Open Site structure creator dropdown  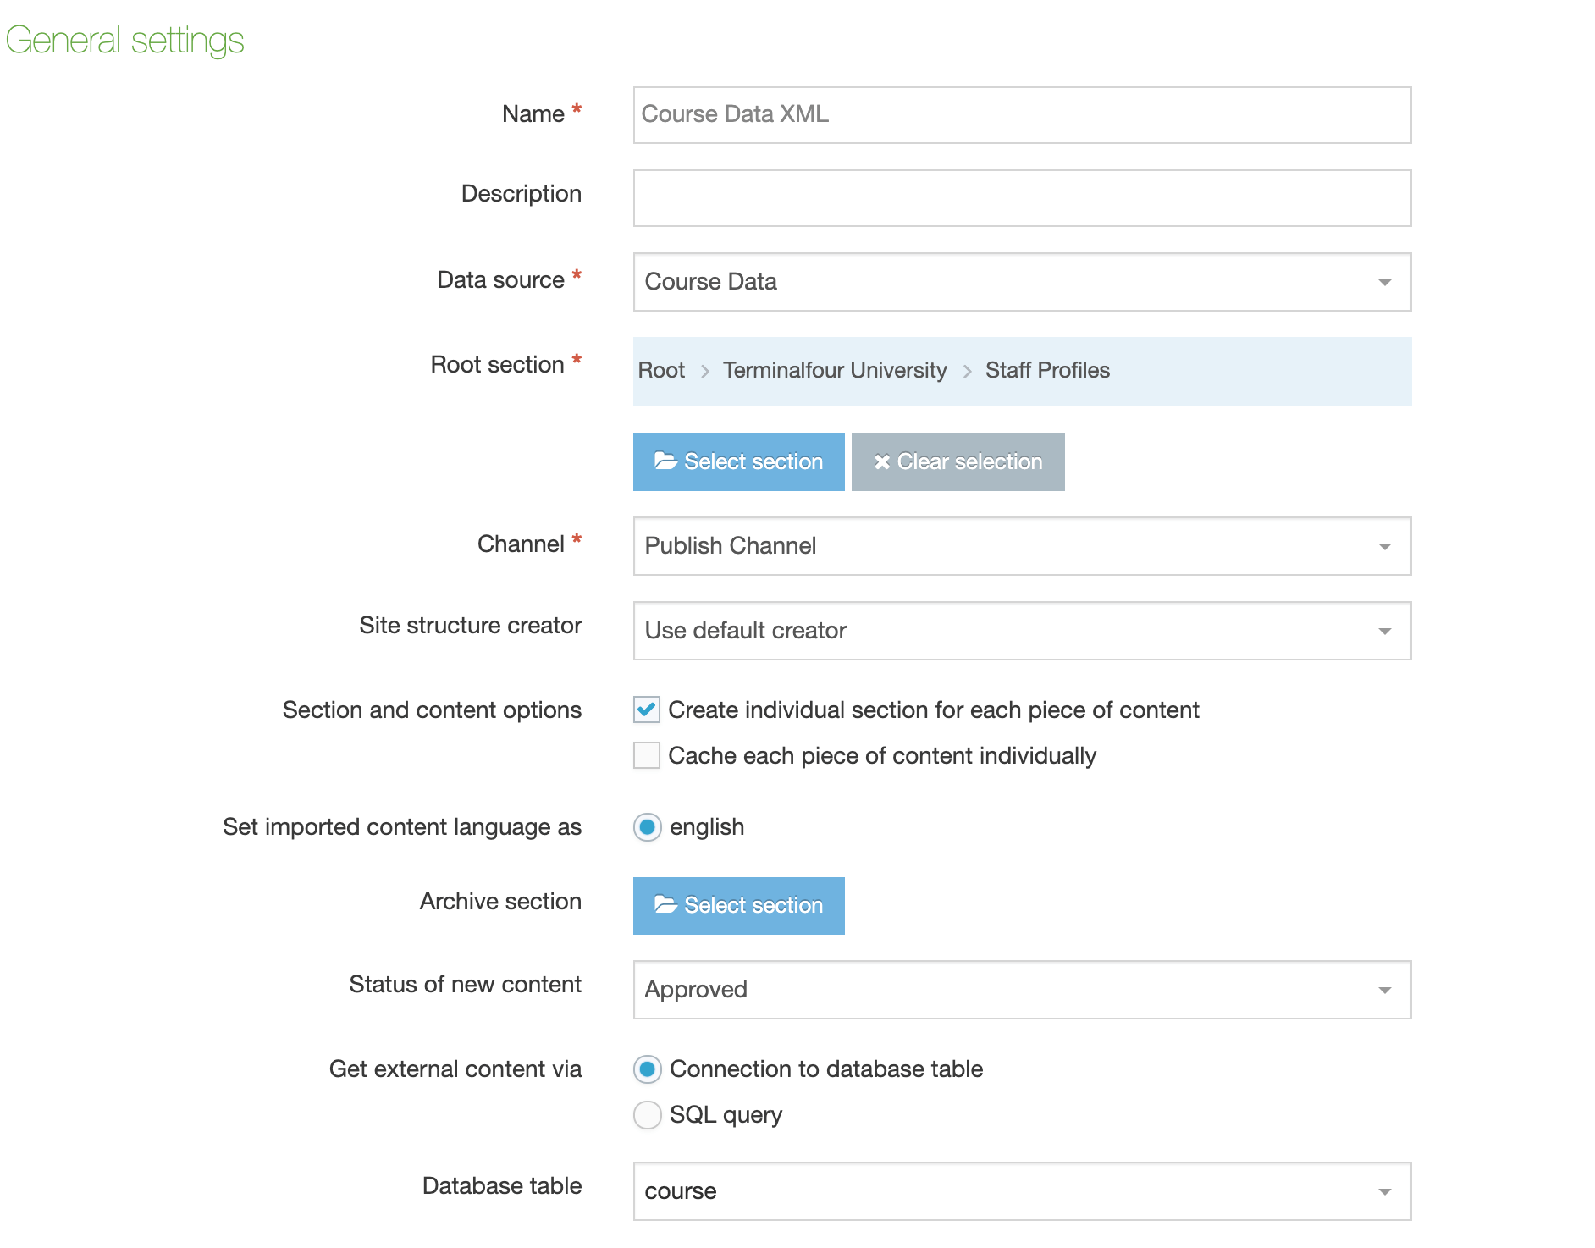pyautogui.click(x=1021, y=631)
